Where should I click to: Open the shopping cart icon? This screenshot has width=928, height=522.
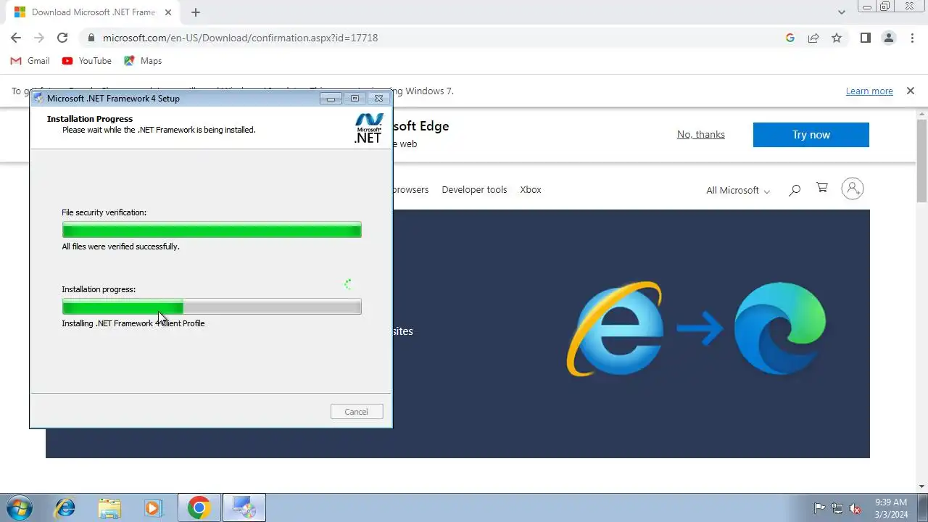point(821,188)
